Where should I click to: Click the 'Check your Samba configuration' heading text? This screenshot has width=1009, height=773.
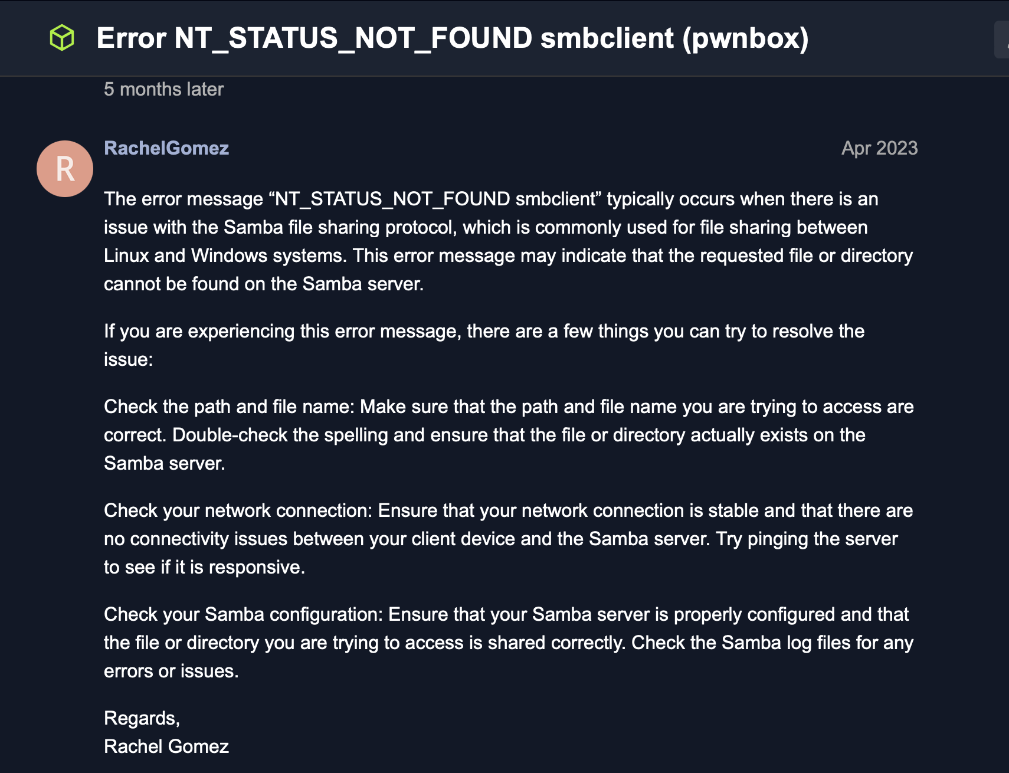click(243, 615)
